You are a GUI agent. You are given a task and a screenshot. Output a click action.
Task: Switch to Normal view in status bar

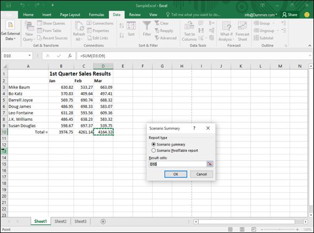pos(230,229)
